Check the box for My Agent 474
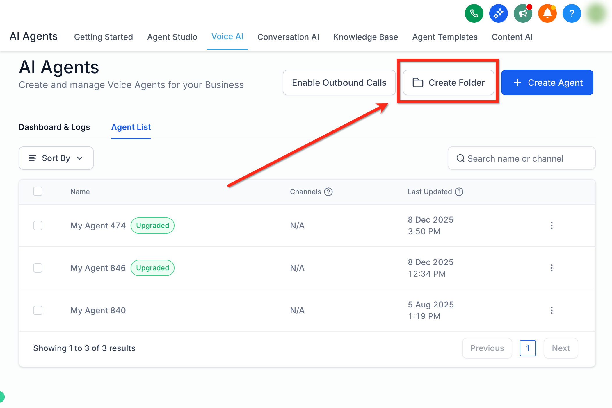The height and width of the screenshot is (408, 612). pyautogui.click(x=38, y=226)
